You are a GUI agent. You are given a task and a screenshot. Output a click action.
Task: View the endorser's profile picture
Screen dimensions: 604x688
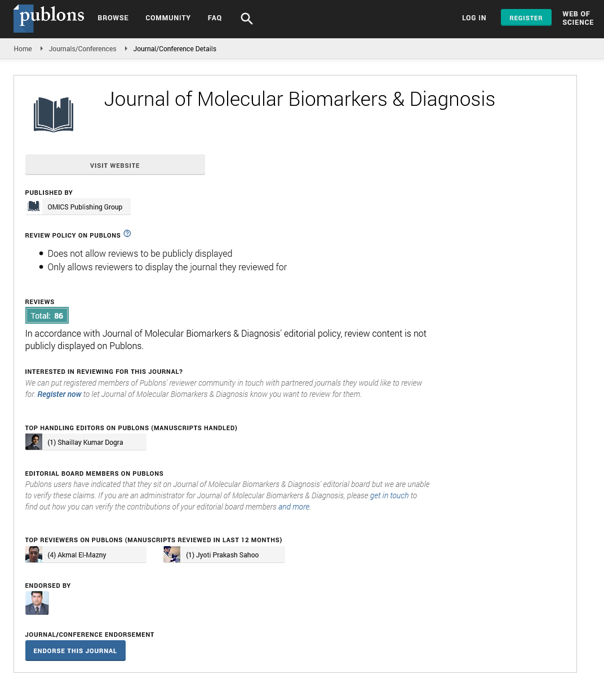point(37,603)
